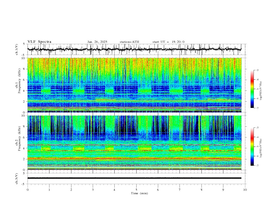Click time tick label '0' on x-axis
The image size is (276, 213).
click(28, 190)
